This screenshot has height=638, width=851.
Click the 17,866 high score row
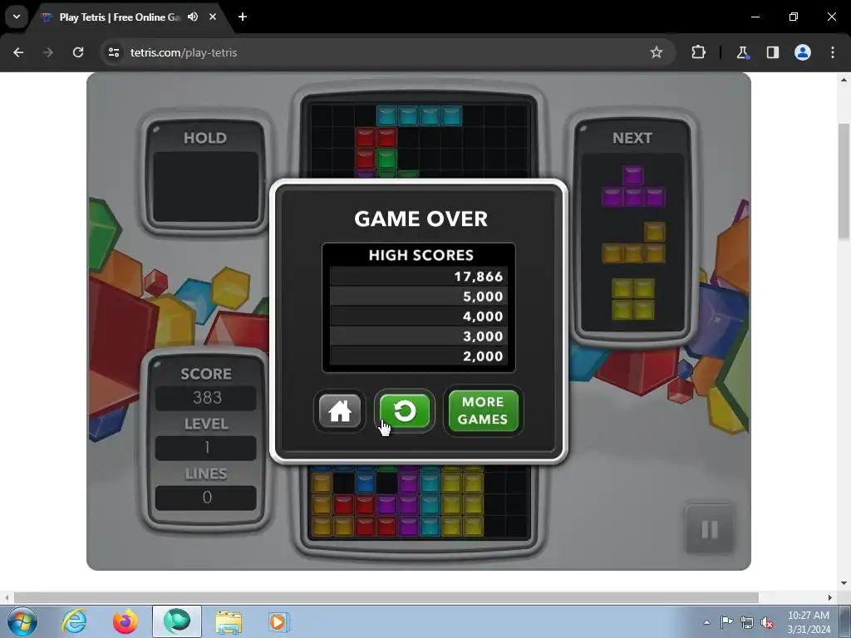pos(419,276)
